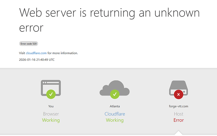This screenshot has width=217, height=136.
Task: Click the "Atlanta" location label
Action: (x=115, y=106)
